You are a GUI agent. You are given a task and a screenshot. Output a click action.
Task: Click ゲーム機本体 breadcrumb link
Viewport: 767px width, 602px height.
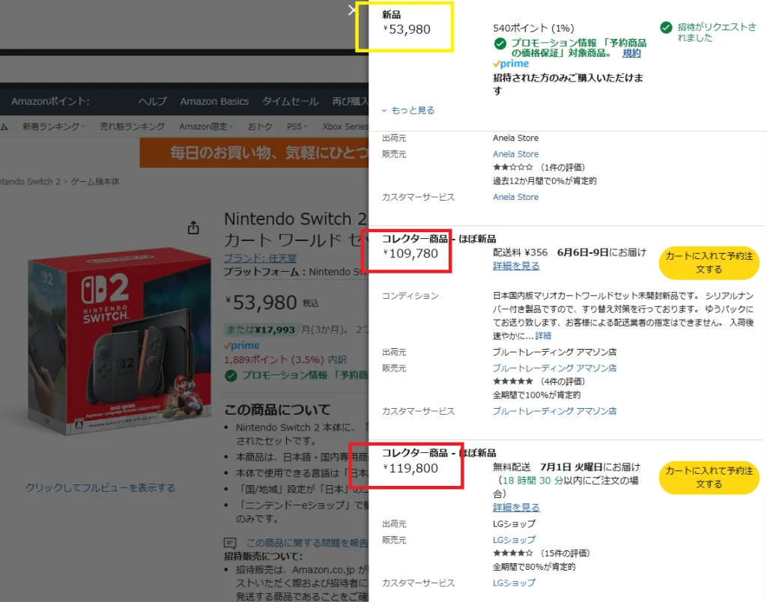[95, 181]
